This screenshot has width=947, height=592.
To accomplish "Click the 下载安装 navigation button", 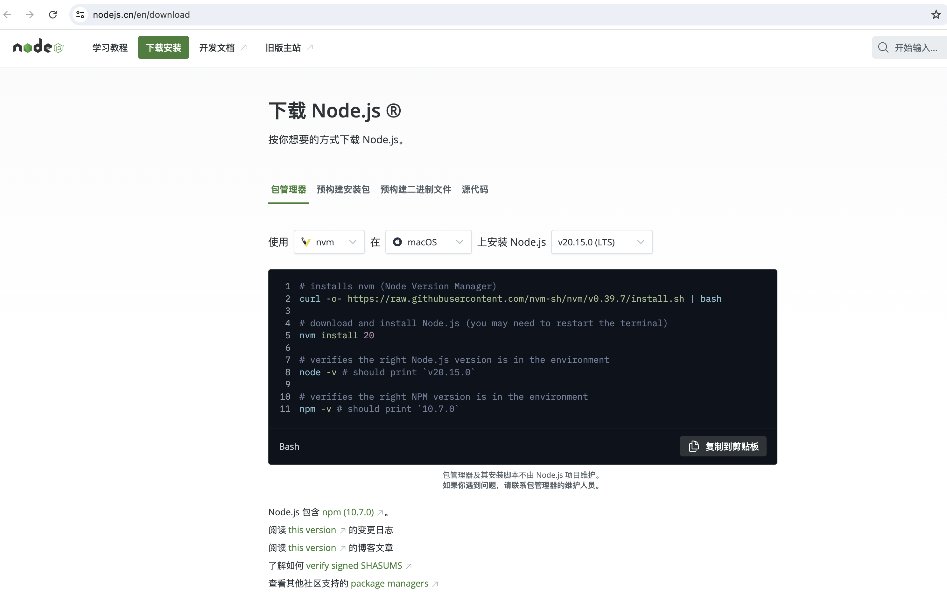I will (163, 47).
